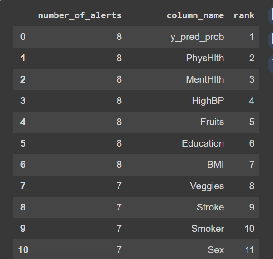The width and height of the screenshot is (273, 259).
Task: Click the column_name column header
Action: [x=195, y=15]
